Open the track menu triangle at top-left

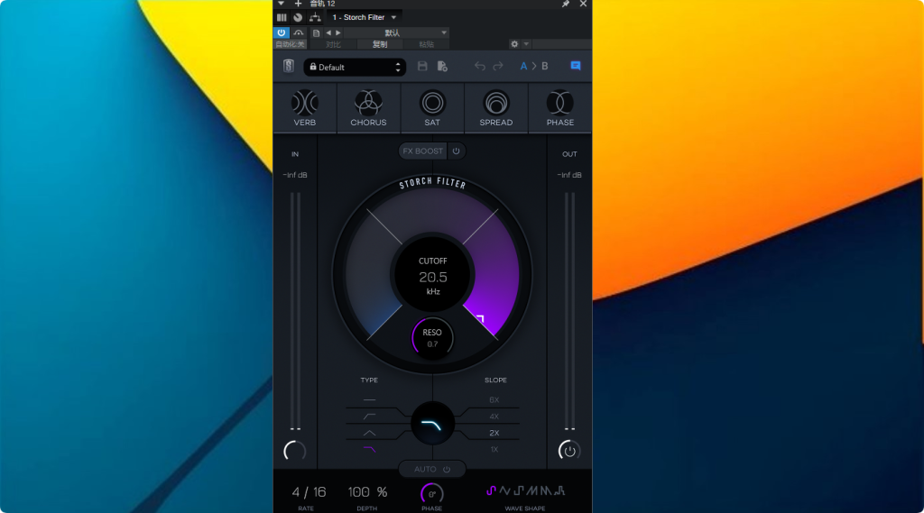click(x=282, y=4)
